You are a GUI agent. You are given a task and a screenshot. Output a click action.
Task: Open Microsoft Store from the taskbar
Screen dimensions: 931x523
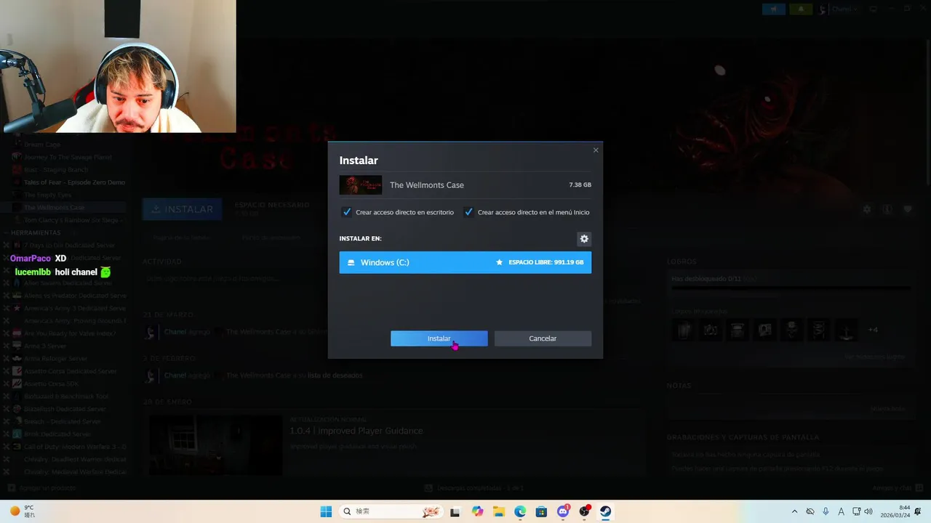click(541, 511)
